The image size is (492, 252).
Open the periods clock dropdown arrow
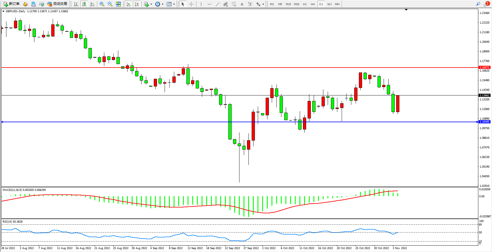(163, 4)
